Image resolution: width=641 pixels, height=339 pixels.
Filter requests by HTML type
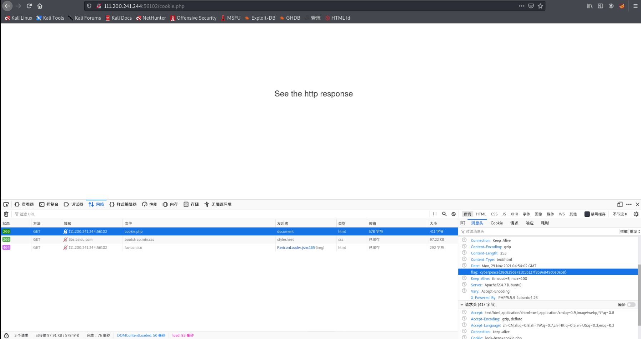481,214
